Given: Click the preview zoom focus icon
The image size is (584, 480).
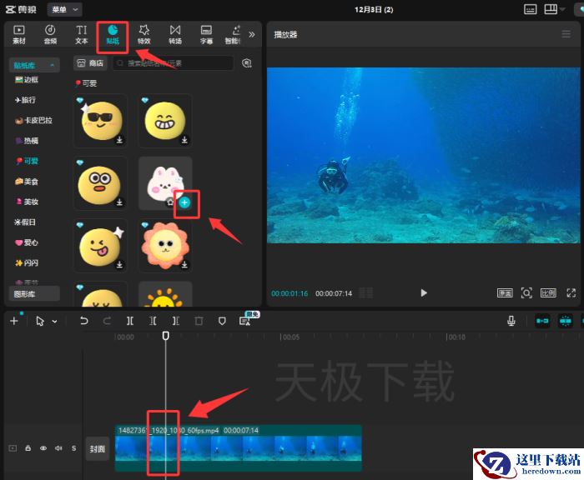Looking at the screenshot, I should pyautogui.click(x=526, y=292).
